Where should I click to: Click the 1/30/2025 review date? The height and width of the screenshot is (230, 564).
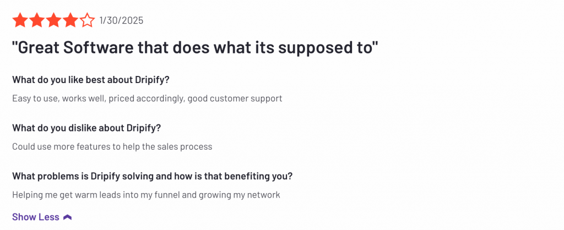tap(121, 20)
